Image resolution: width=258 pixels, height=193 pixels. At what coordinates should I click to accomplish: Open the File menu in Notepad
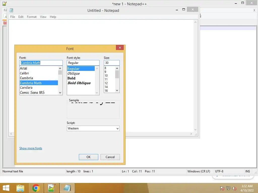[13, 17]
